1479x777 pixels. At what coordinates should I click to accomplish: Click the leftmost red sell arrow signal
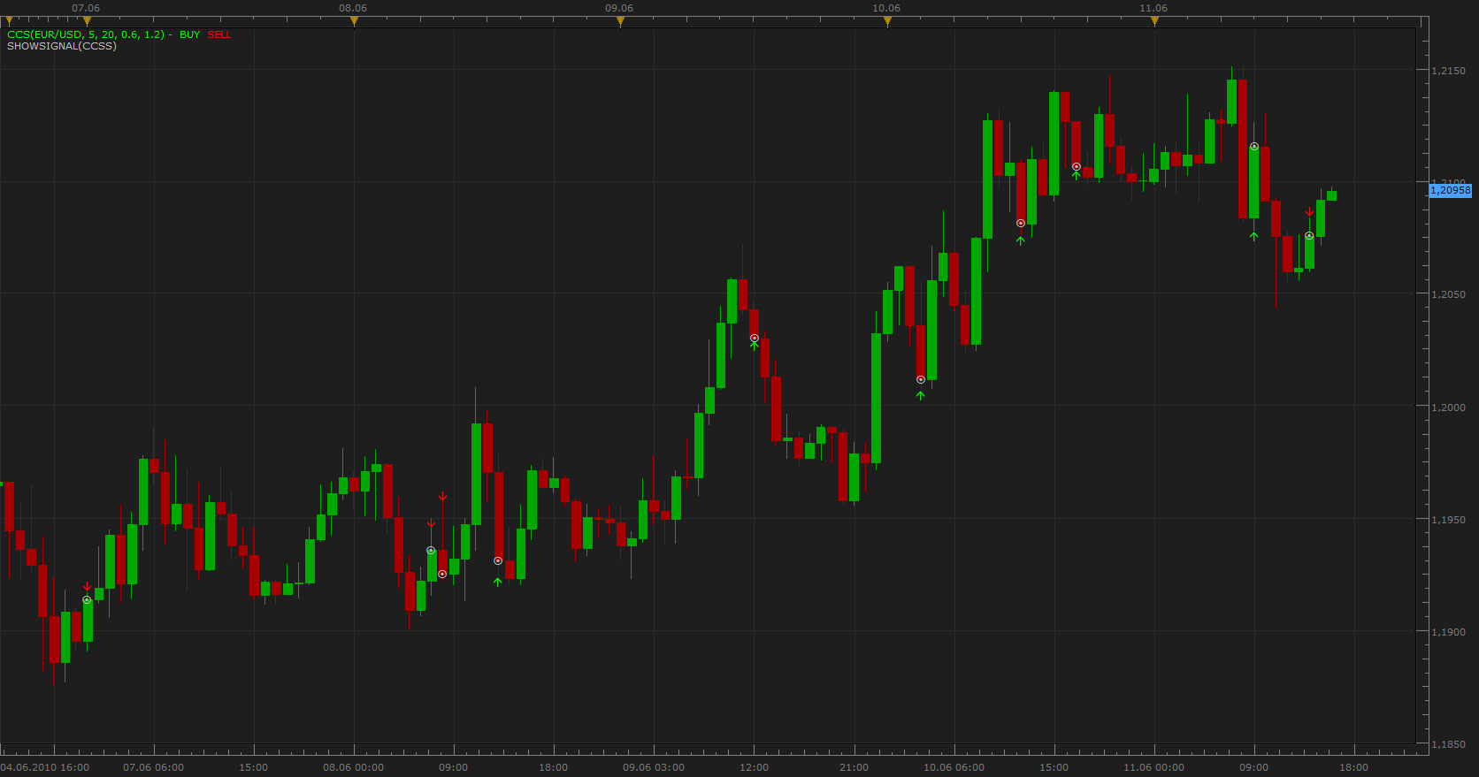[87, 587]
